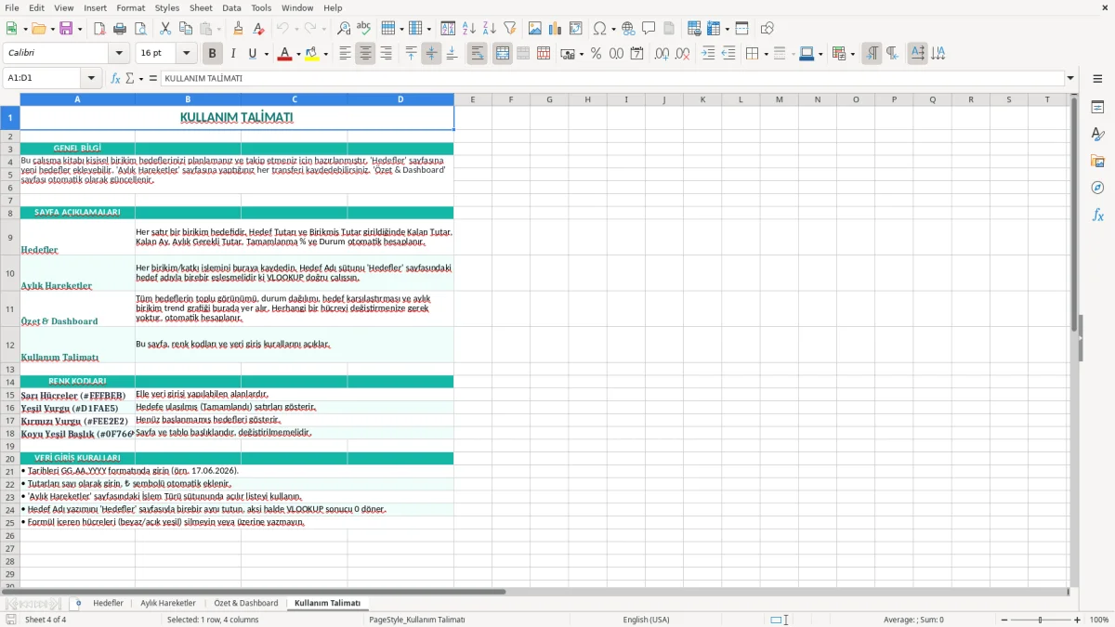This screenshot has width=1115, height=627.
Task: Open the Calibri font name dropdown
Action: pos(119,54)
